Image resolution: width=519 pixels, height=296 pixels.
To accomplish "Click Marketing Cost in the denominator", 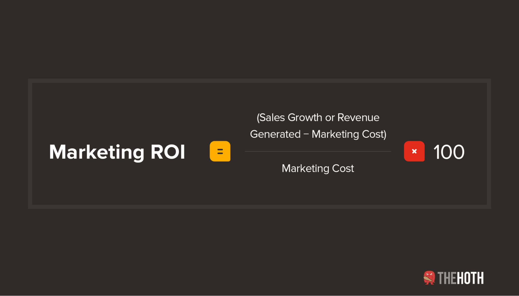I will click(x=318, y=169).
